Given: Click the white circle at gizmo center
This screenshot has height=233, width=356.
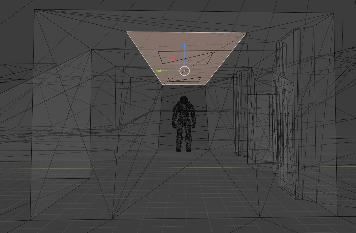Looking at the screenshot, I should 184,71.
